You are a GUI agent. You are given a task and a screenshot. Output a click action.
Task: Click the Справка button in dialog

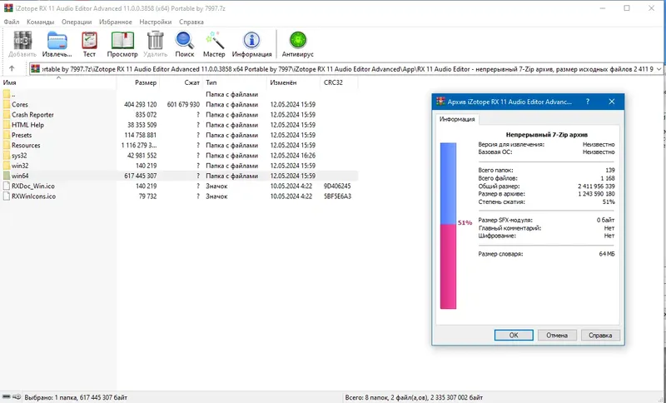600,335
